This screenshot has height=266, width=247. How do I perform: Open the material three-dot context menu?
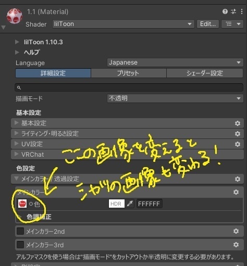tap(242, 11)
